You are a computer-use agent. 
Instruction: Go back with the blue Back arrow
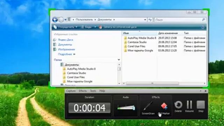click(x=55, y=20)
